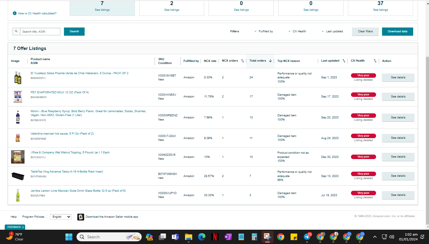Expand the Last updated filter

332,31
